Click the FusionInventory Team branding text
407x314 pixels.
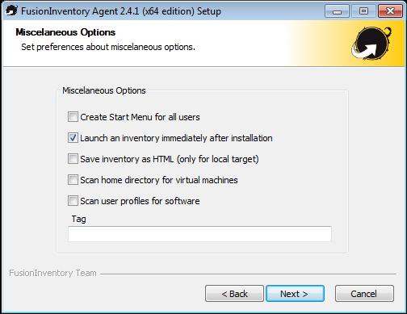pos(52,273)
